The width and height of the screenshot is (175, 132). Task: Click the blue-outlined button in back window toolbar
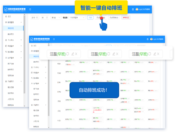[x=90, y=17]
